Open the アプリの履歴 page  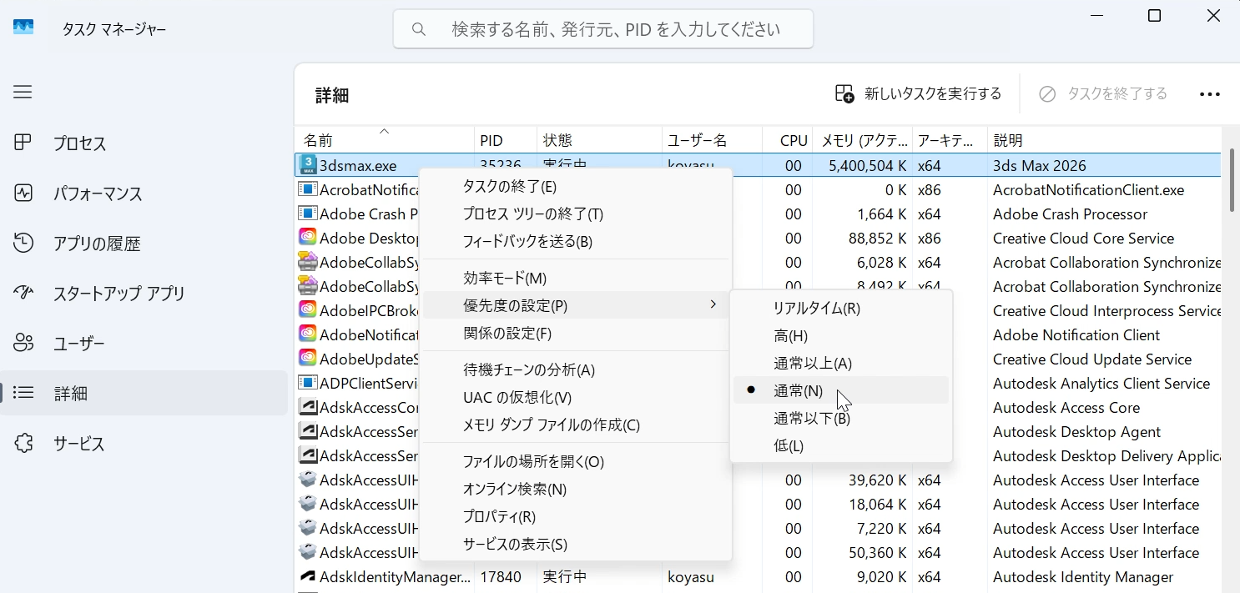click(x=145, y=244)
